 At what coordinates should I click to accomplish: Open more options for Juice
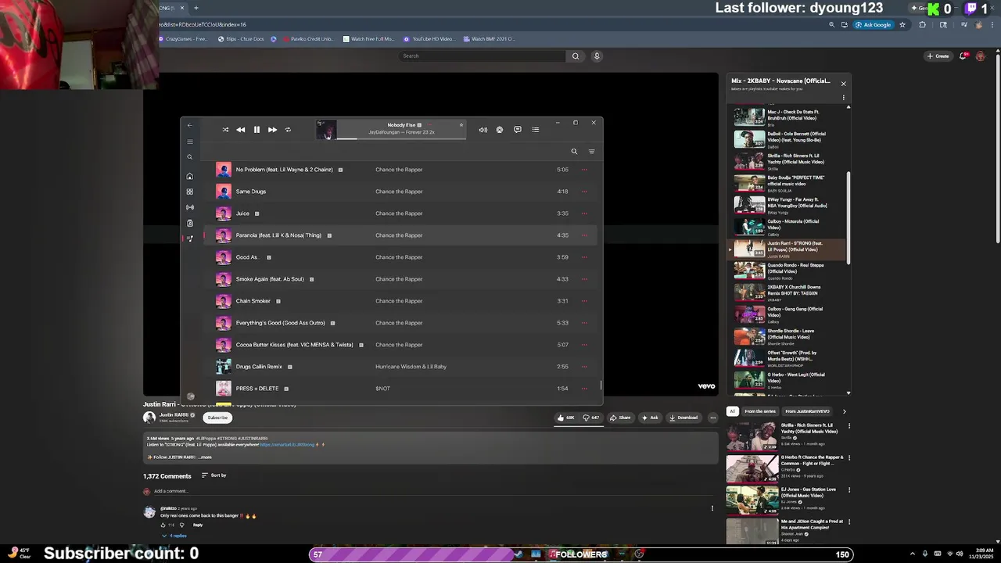pos(584,213)
